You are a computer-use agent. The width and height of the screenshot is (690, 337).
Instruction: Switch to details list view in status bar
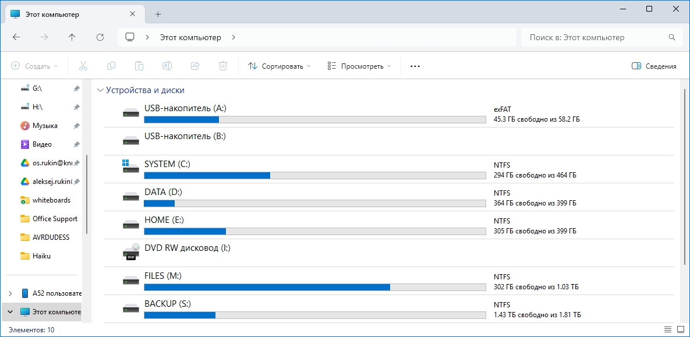666,330
